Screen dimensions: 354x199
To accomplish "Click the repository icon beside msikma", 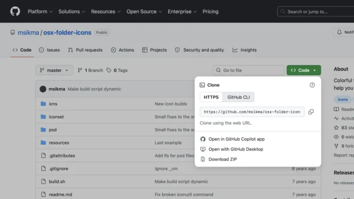I will (x=13, y=33).
